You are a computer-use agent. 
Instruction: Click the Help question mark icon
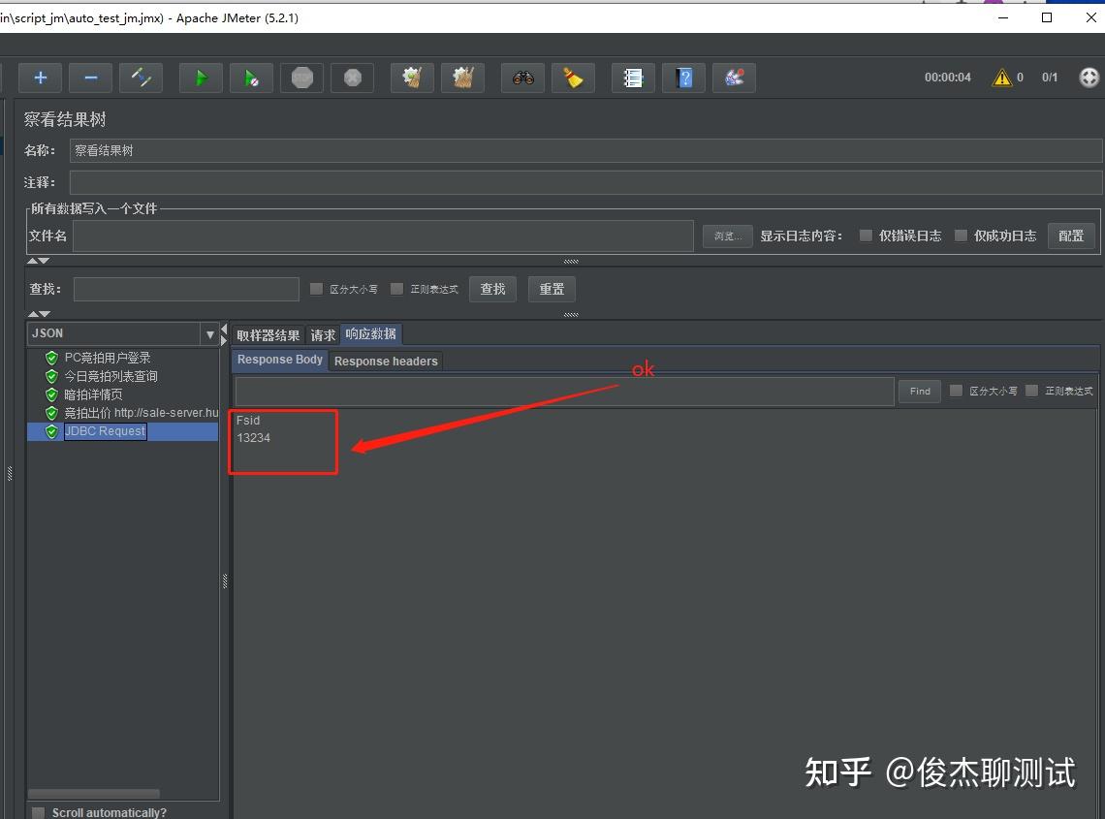coord(683,78)
